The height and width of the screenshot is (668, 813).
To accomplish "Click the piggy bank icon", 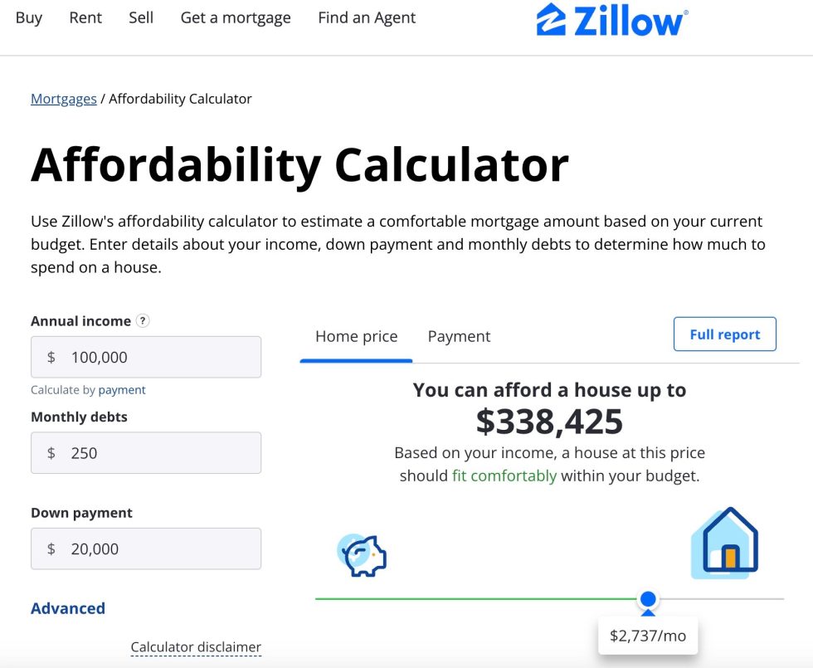I will pos(363,554).
